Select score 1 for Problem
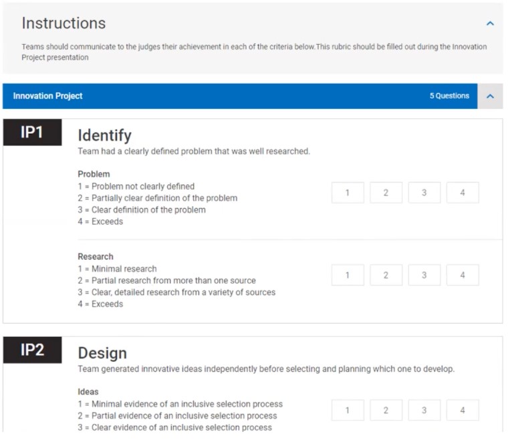The image size is (508, 442). pos(348,193)
